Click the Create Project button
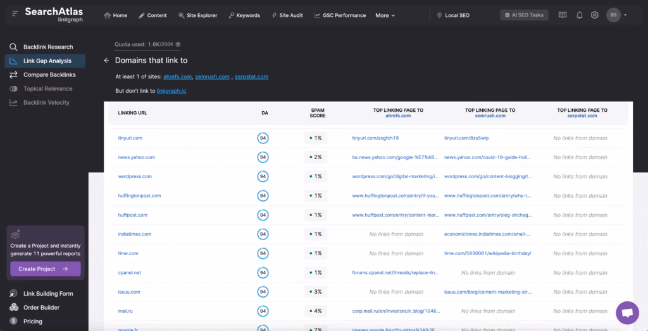Viewport: 648px width, 331px height. [45, 269]
